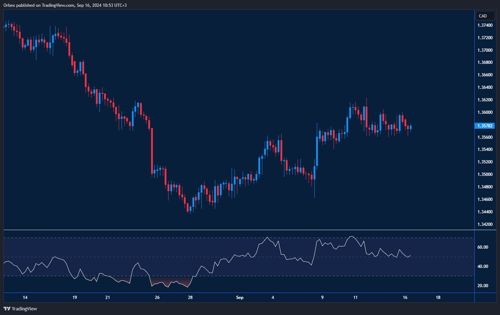The image size is (500, 315).
Task: Click the current price tag 1.35782
Action: pyautogui.click(x=485, y=126)
